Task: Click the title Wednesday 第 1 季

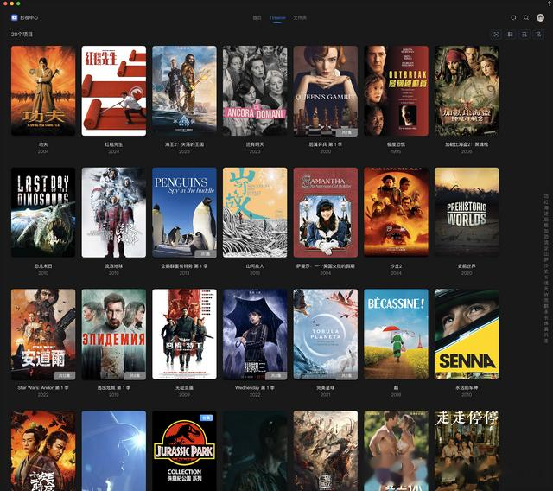Action: click(x=255, y=387)
